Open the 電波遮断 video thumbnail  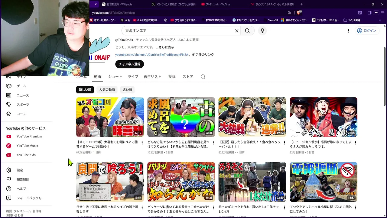[324, 182]
